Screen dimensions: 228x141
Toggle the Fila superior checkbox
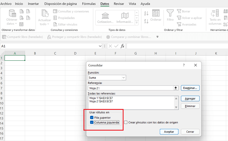tap(92, 117)
